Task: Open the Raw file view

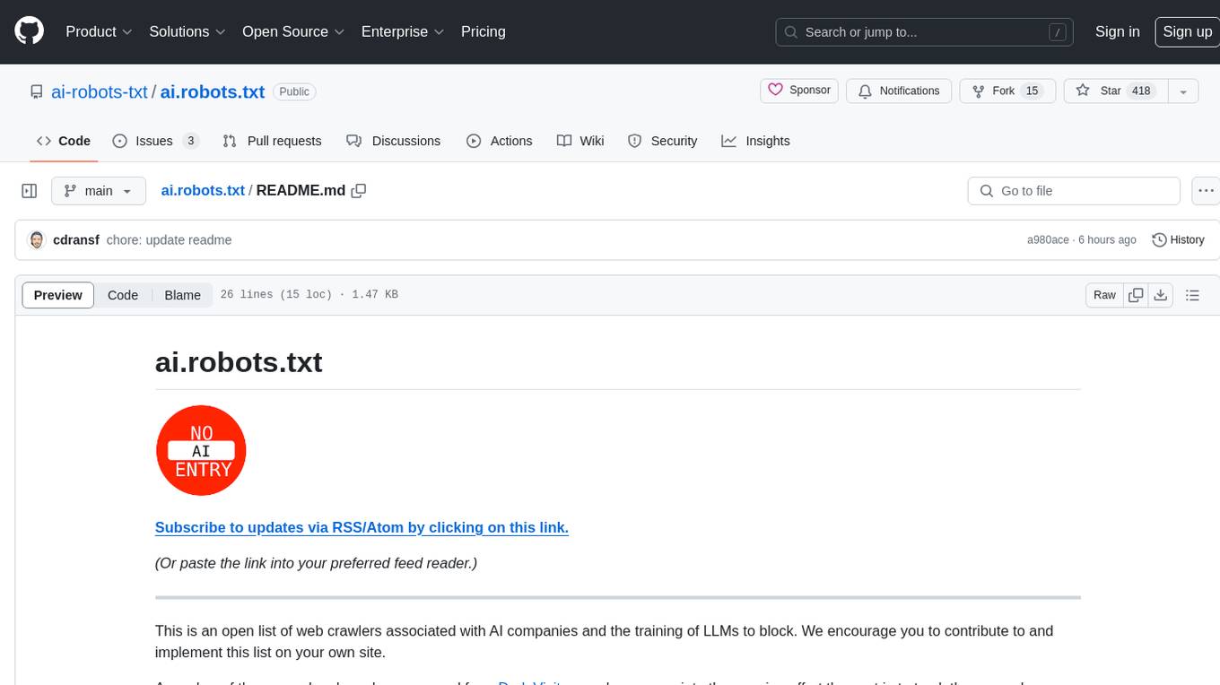Action: tap(1104, 295)
